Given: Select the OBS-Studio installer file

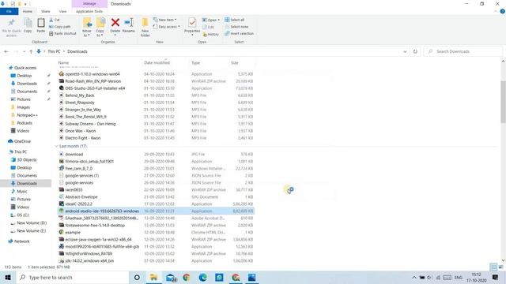Looking at the screenshot, I should (95, 88).
